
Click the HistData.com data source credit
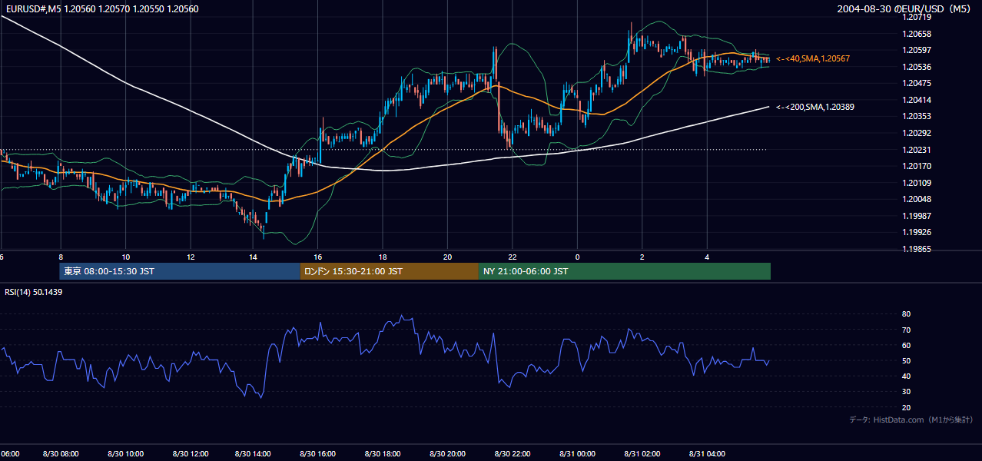click(x=911, y=420)
